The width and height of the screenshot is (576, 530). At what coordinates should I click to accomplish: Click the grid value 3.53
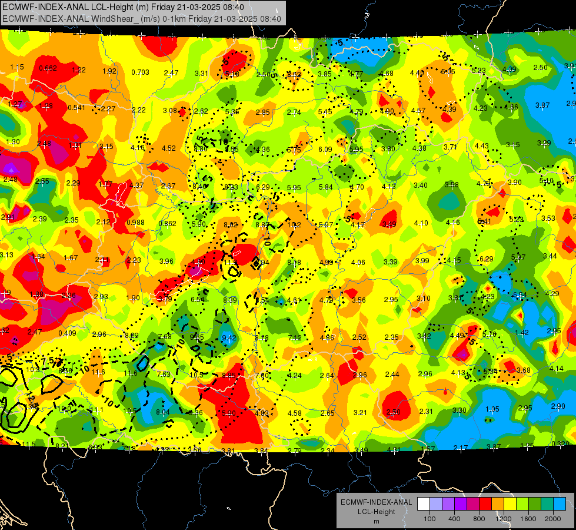point(548,218)
